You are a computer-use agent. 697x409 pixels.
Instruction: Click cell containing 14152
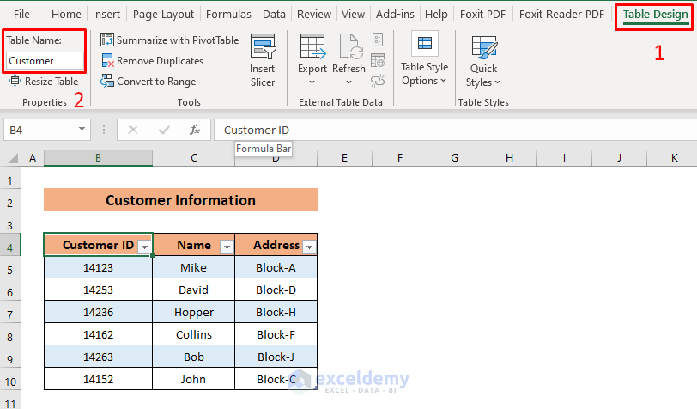[98, 379]
